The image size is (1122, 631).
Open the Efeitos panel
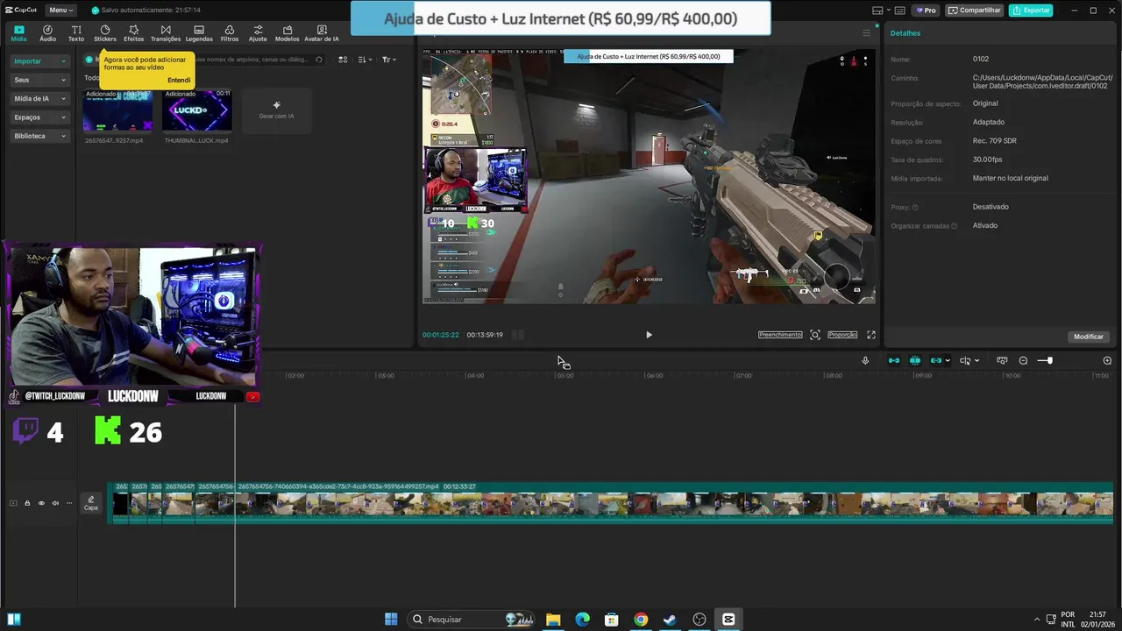pyautogui.click(x=133, y=33)
